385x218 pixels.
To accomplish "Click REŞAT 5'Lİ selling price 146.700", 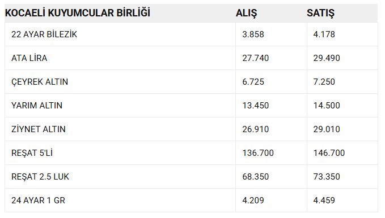I will [329, 153].
